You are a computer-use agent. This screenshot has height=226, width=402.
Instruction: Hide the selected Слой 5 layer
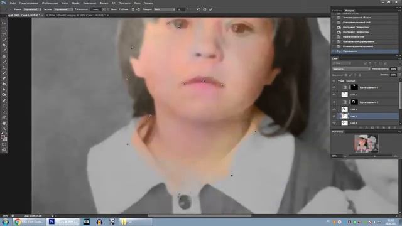pos(334,116)
